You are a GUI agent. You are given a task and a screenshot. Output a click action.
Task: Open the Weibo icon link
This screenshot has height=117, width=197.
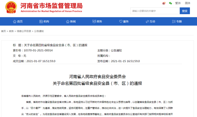point(164,3)
